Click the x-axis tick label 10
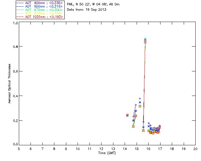The width and height of the screenshot is (201, 161). tap(78, 149)
